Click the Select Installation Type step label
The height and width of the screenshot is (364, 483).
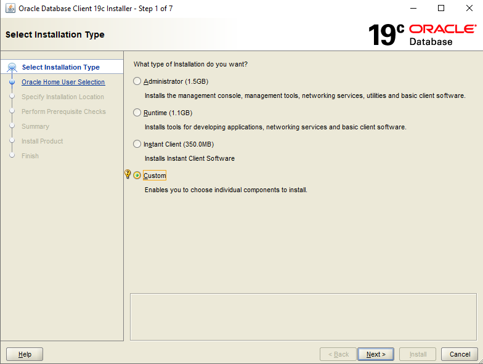click(x=60, y=67)
